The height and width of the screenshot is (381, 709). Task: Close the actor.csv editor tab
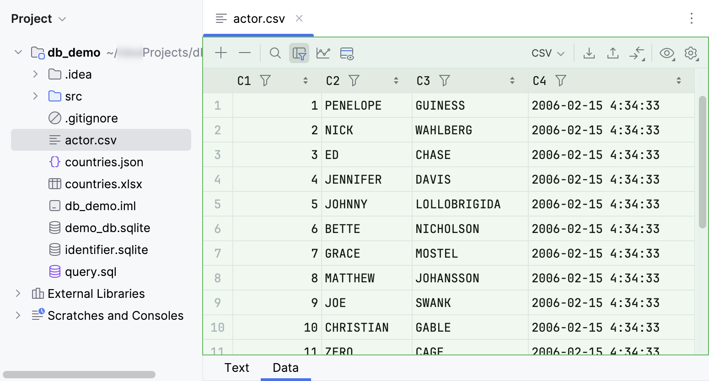pyautogui.click(x=299, y=19)
